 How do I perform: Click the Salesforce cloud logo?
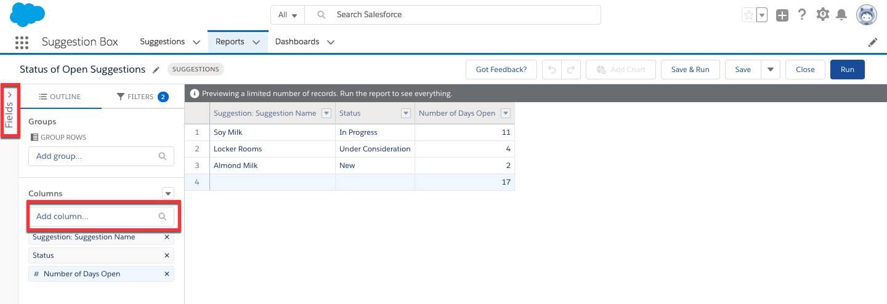(27, 14)
